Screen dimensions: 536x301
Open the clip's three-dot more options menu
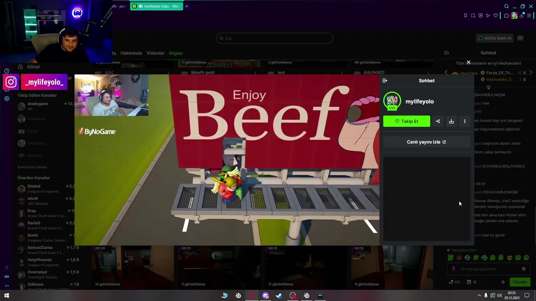point(465,121)
